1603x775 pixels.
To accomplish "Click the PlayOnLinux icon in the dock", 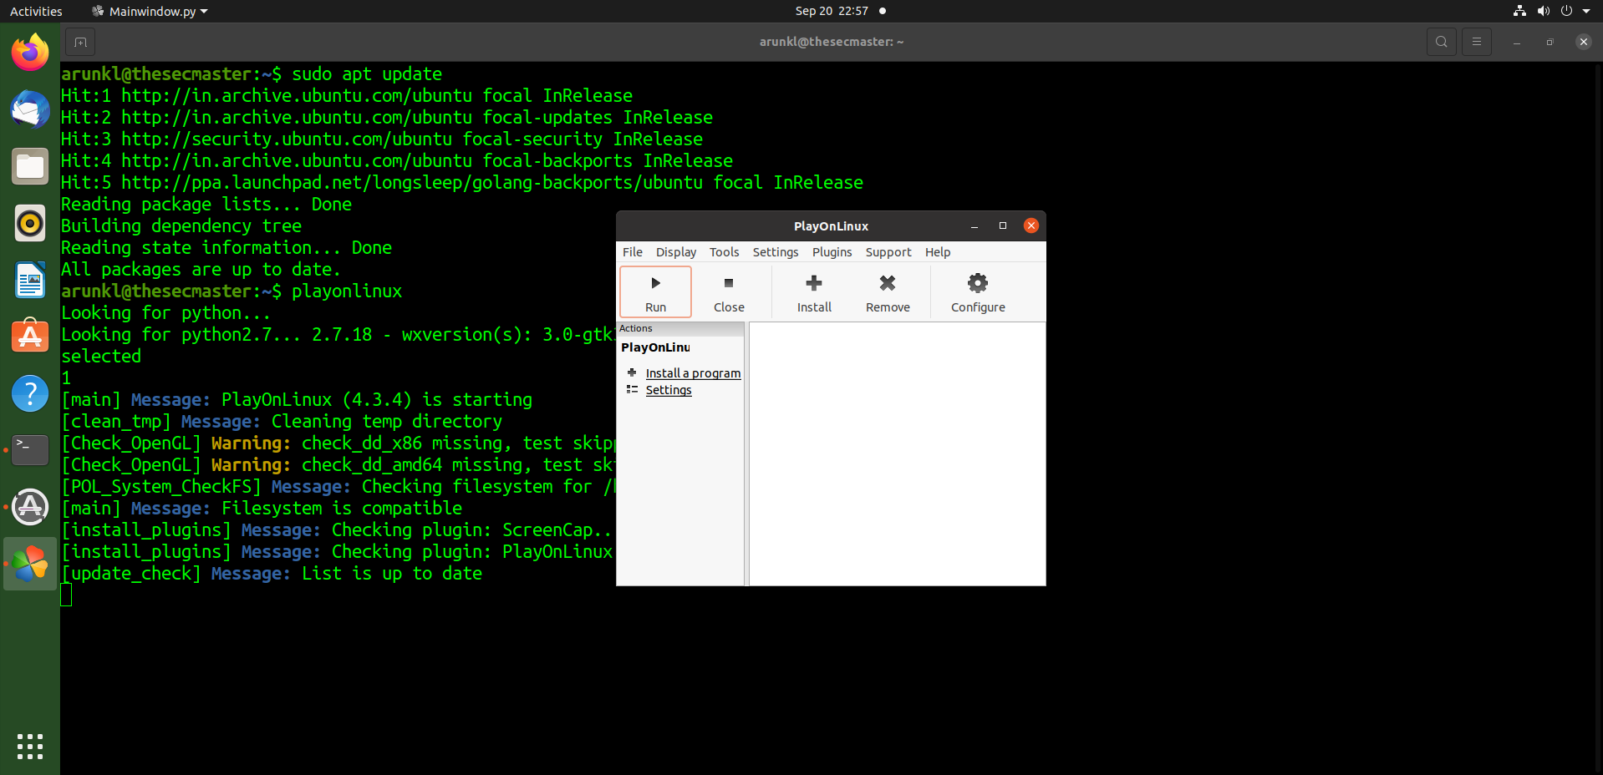I will (30, 564).
